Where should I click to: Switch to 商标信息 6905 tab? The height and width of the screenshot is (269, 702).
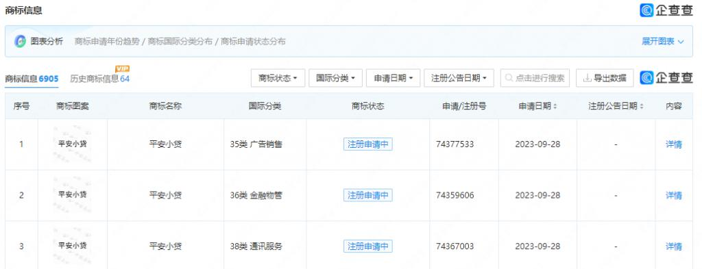pyautogui.click(x=32, y=79)
